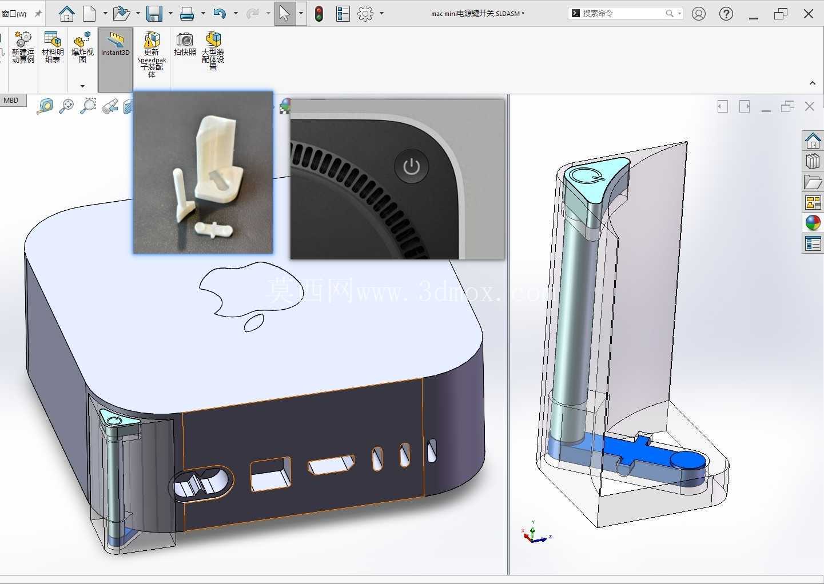The image size is (824, 584).
Task: Click the left pane arrow icon in right viewport
Action: click(x=723, y=106)
